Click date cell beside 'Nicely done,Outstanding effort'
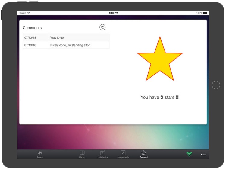 coord(36,45)
